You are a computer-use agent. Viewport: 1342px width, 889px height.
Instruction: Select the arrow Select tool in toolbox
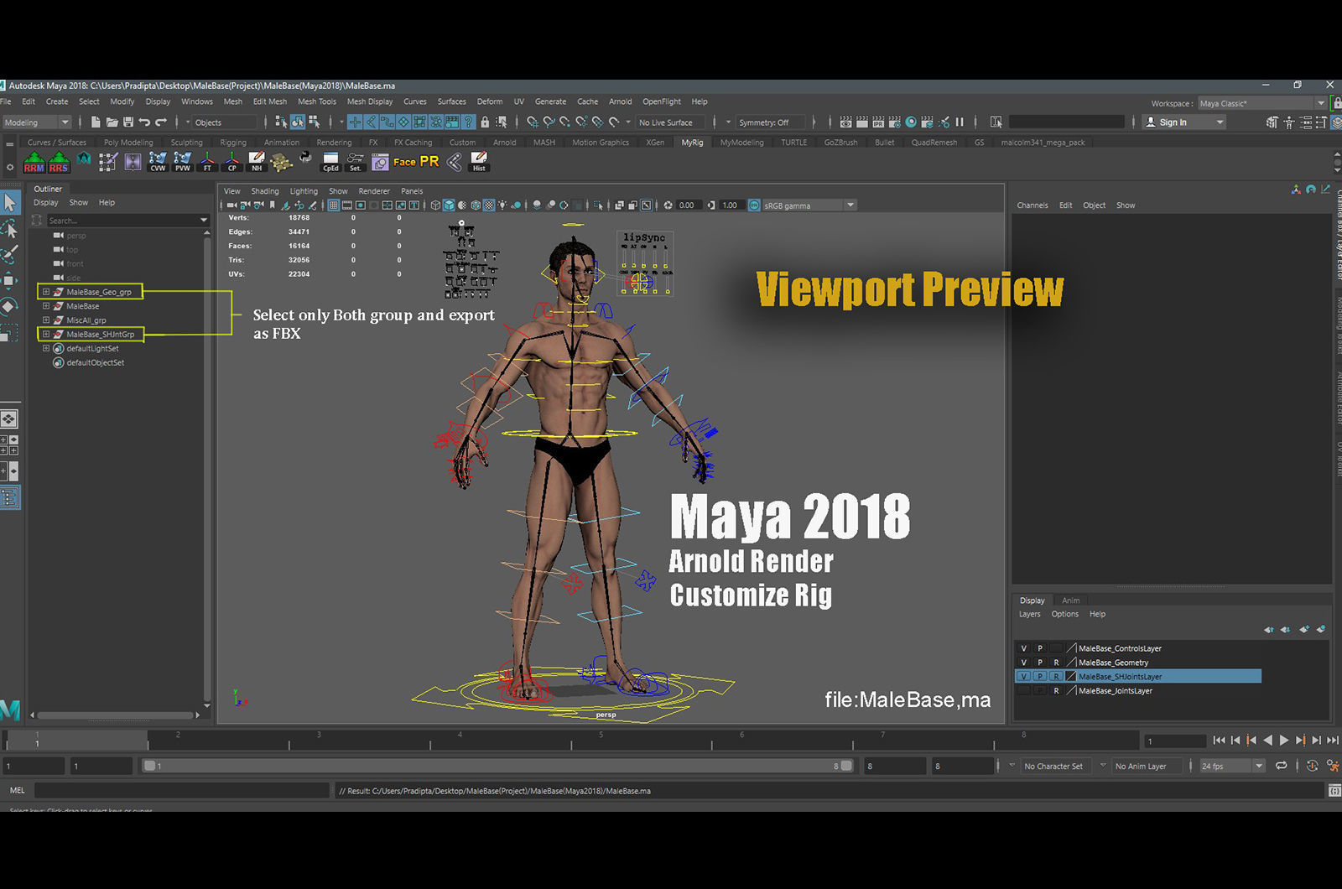(10, 202)
